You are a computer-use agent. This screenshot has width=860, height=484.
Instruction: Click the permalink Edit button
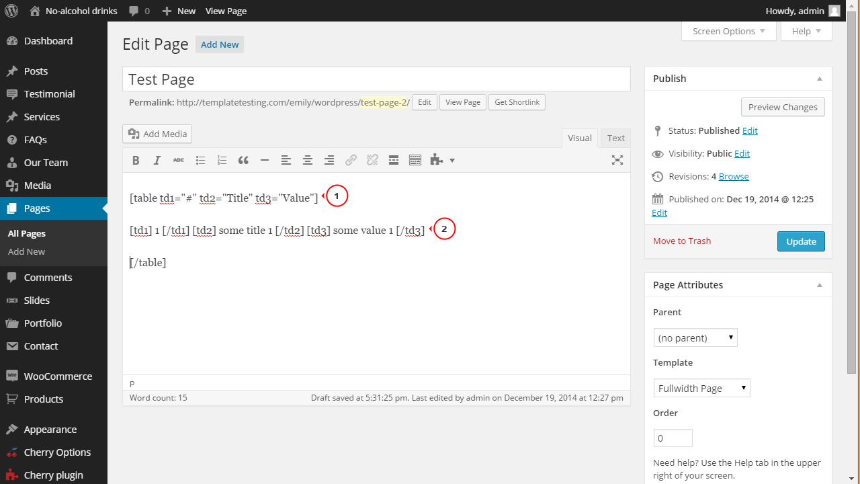(x=425, y=102)
